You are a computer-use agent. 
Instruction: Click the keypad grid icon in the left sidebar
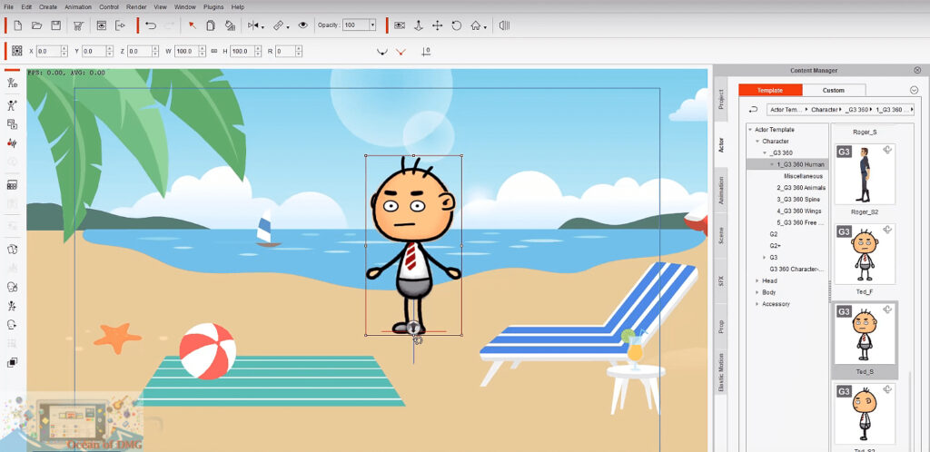(x=12, y=185)
